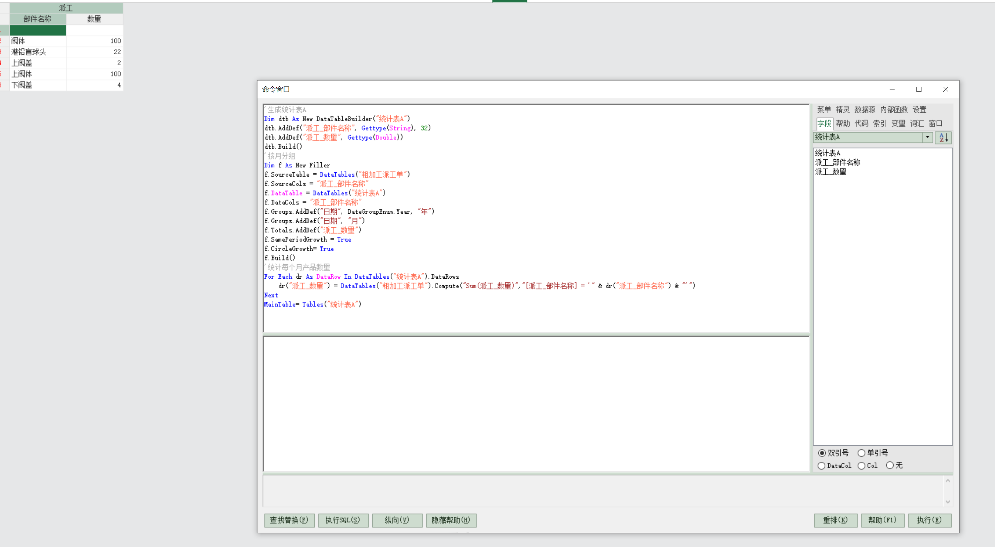Switch to the 索引 tab
The image size is (995, 547).
[880, 124]
